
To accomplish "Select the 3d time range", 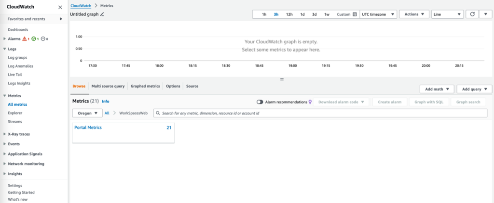I will (315, 14).
